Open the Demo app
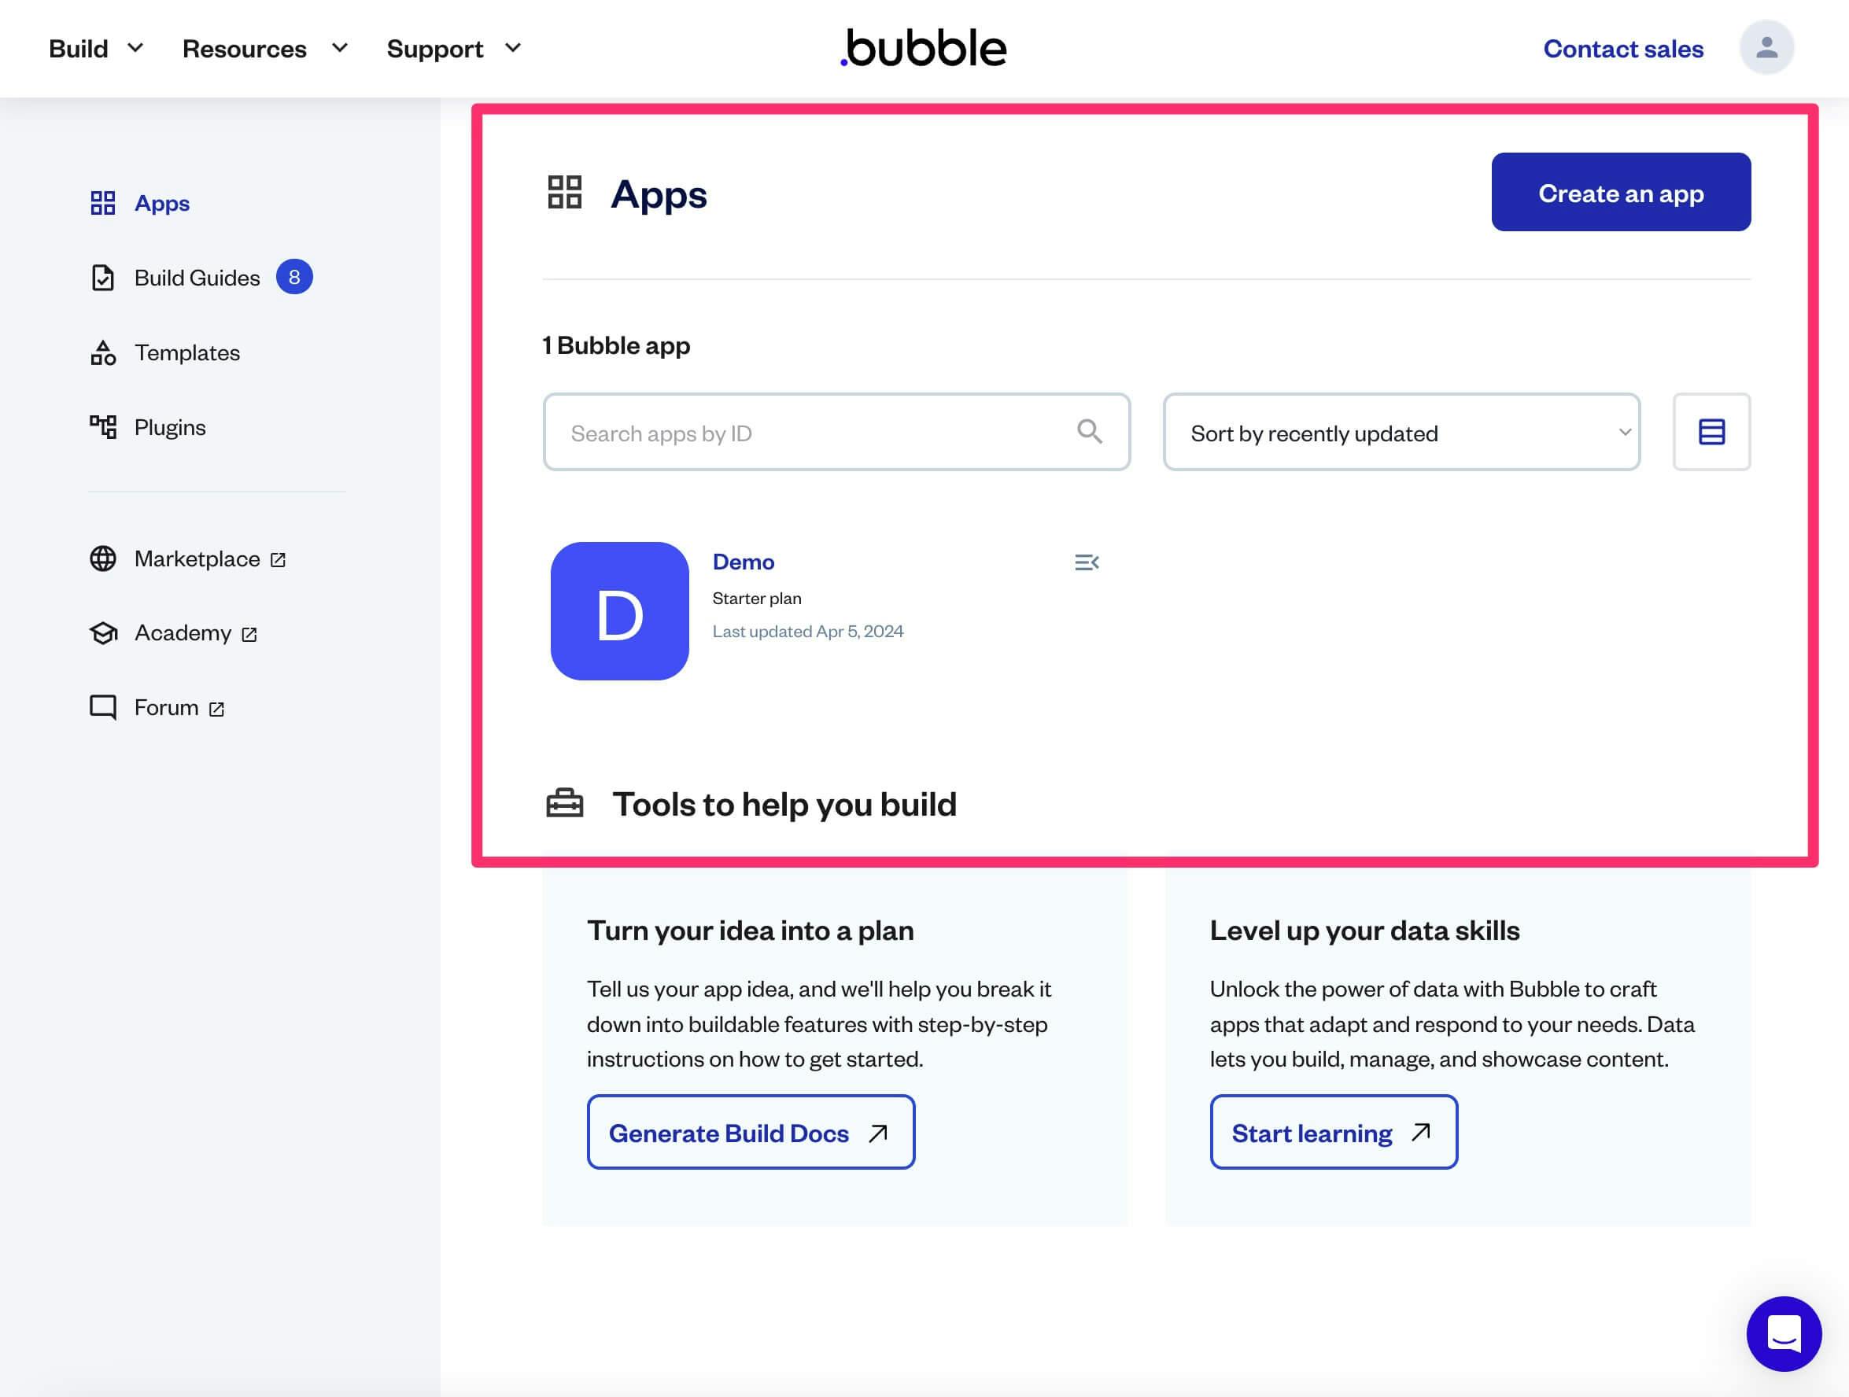The width and height of the screenshot is (1849, 1397). [x=743, y=561]
